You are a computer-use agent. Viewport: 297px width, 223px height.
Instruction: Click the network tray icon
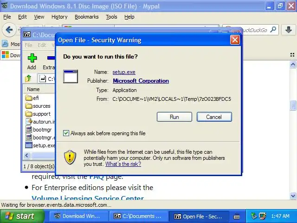coord(263,216)
